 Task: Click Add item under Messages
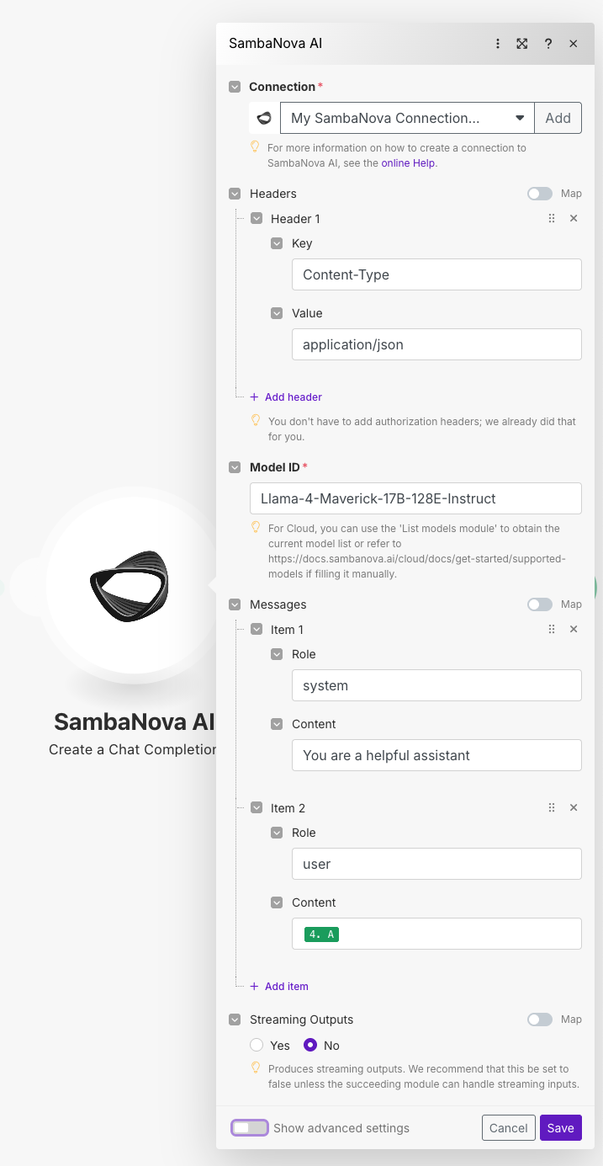point(279,986)
